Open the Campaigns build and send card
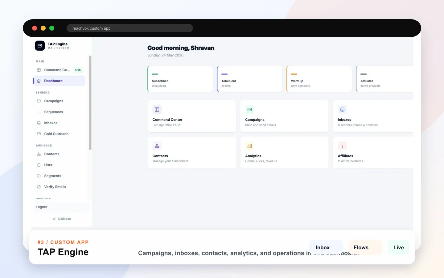This screenshot has width=444, height=278. click(x=284, y=116)
